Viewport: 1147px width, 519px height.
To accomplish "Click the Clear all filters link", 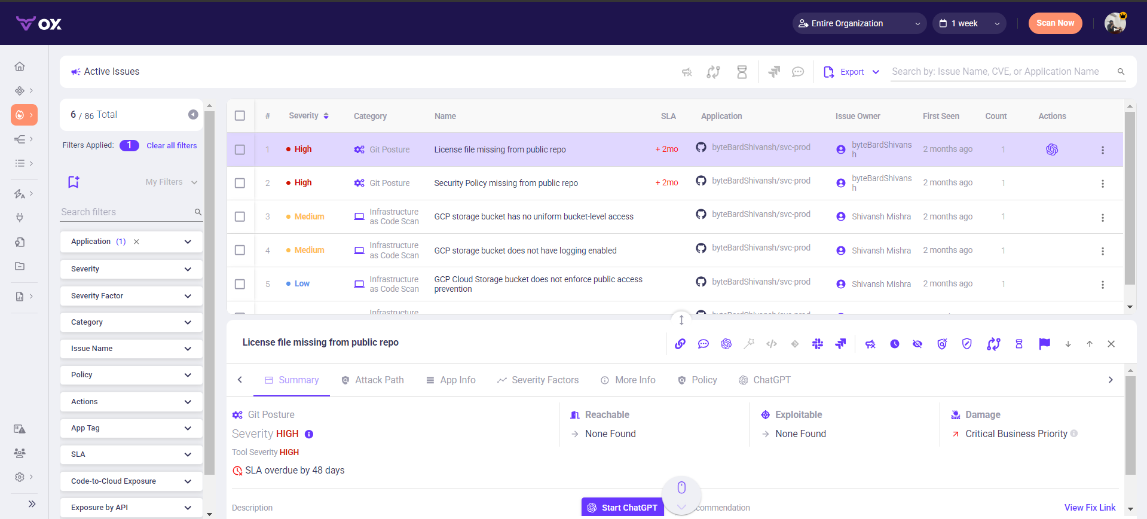I will click(x=172, y=146).
